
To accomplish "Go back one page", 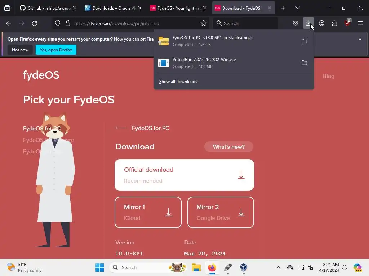I will [x=9, y=23].
